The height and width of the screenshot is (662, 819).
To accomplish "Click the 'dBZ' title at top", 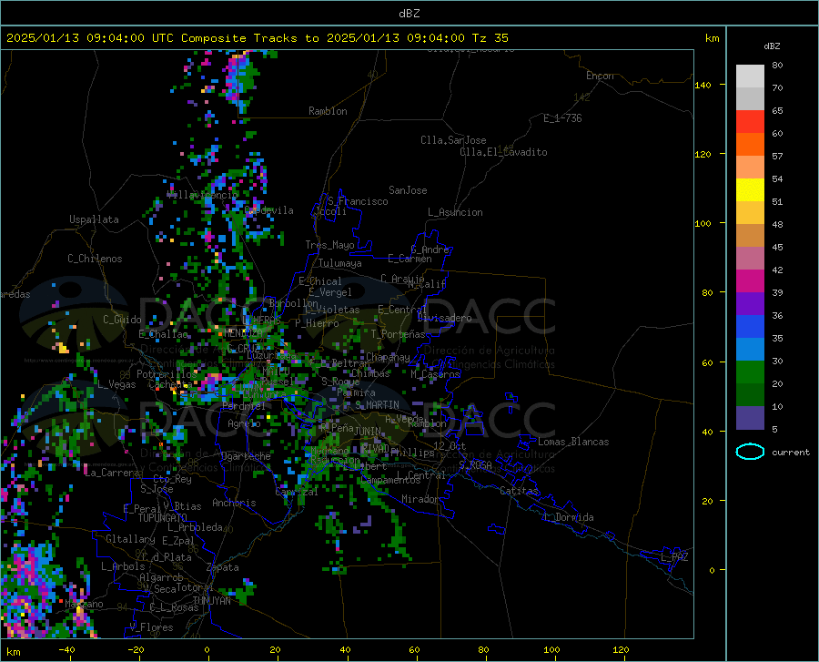I will coord(409,13).
